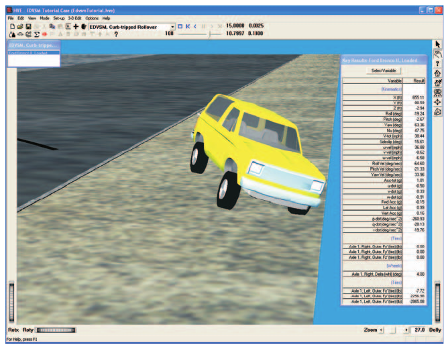Select Ford Bronco II, Loaded list entry
This screenshot has height=347, width=448.
[x=34, y=53]
